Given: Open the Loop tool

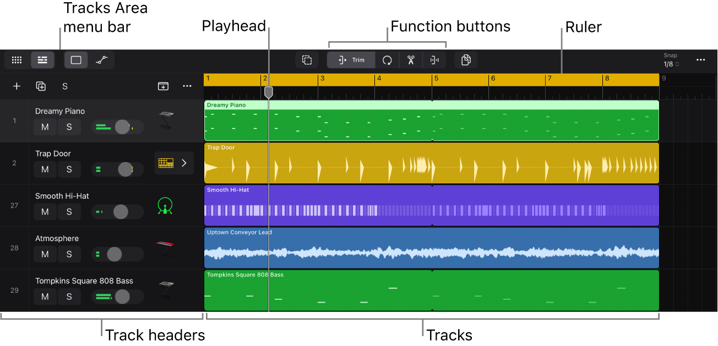Looking at the screenshot, I should (387, 60).
